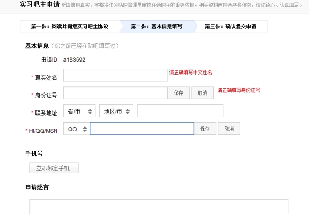Select step two 基本信息填写 tab

pos(156,26)
